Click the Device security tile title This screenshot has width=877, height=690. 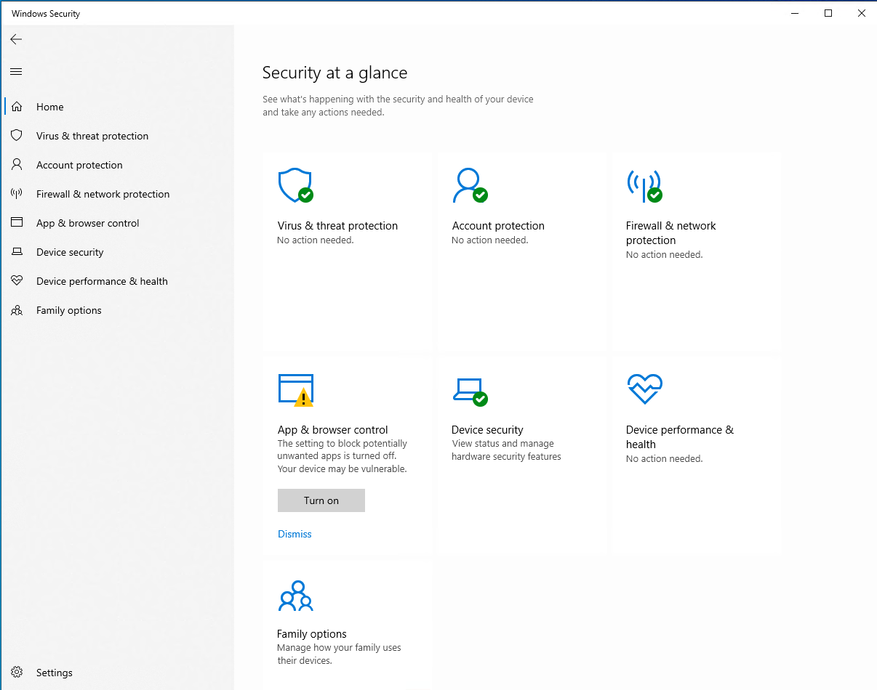click(487, 430)
